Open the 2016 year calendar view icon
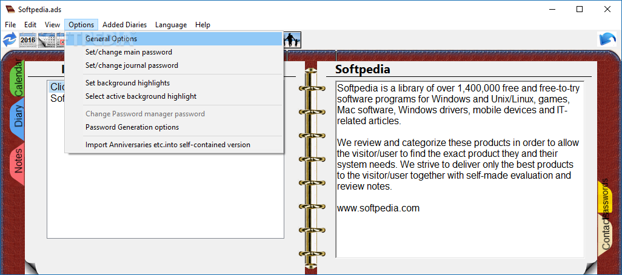 (x=28, y=40)
